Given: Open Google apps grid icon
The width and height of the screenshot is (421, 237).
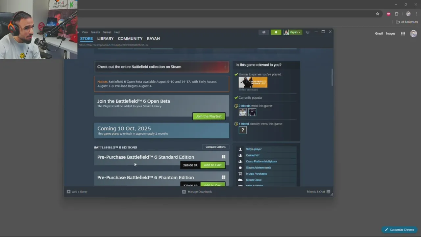Looking at the screenshot, I should pos(403,34).
